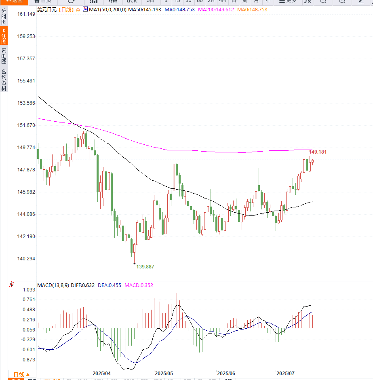
Task: Open the 闪电图 lightning chart tab
Action: pyautogui.click(x=4, y=56)
